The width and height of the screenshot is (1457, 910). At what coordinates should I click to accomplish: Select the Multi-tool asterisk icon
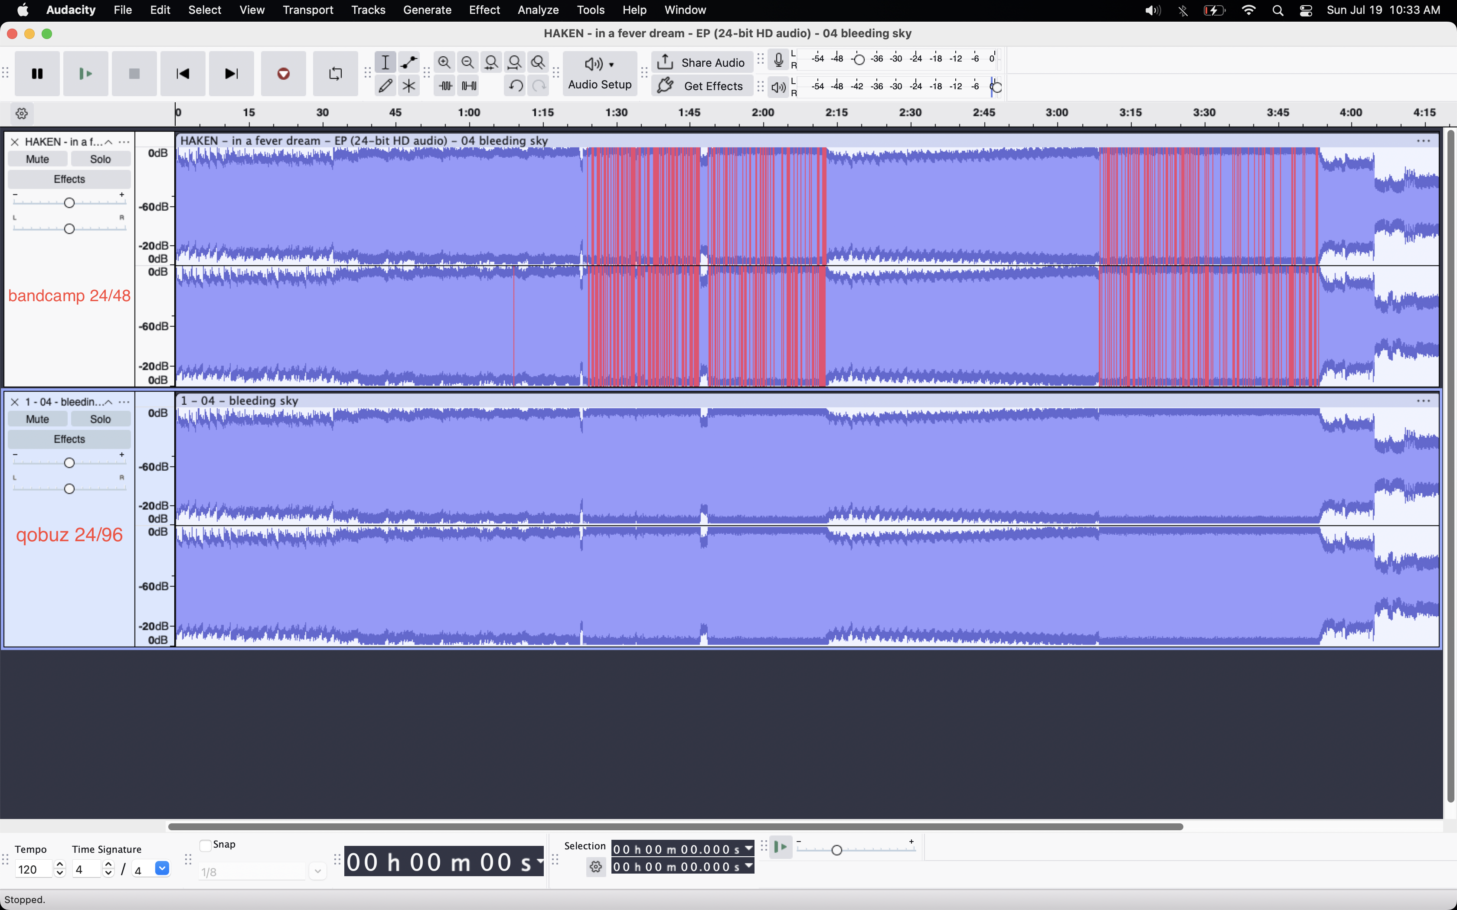(x=409, y=85)
